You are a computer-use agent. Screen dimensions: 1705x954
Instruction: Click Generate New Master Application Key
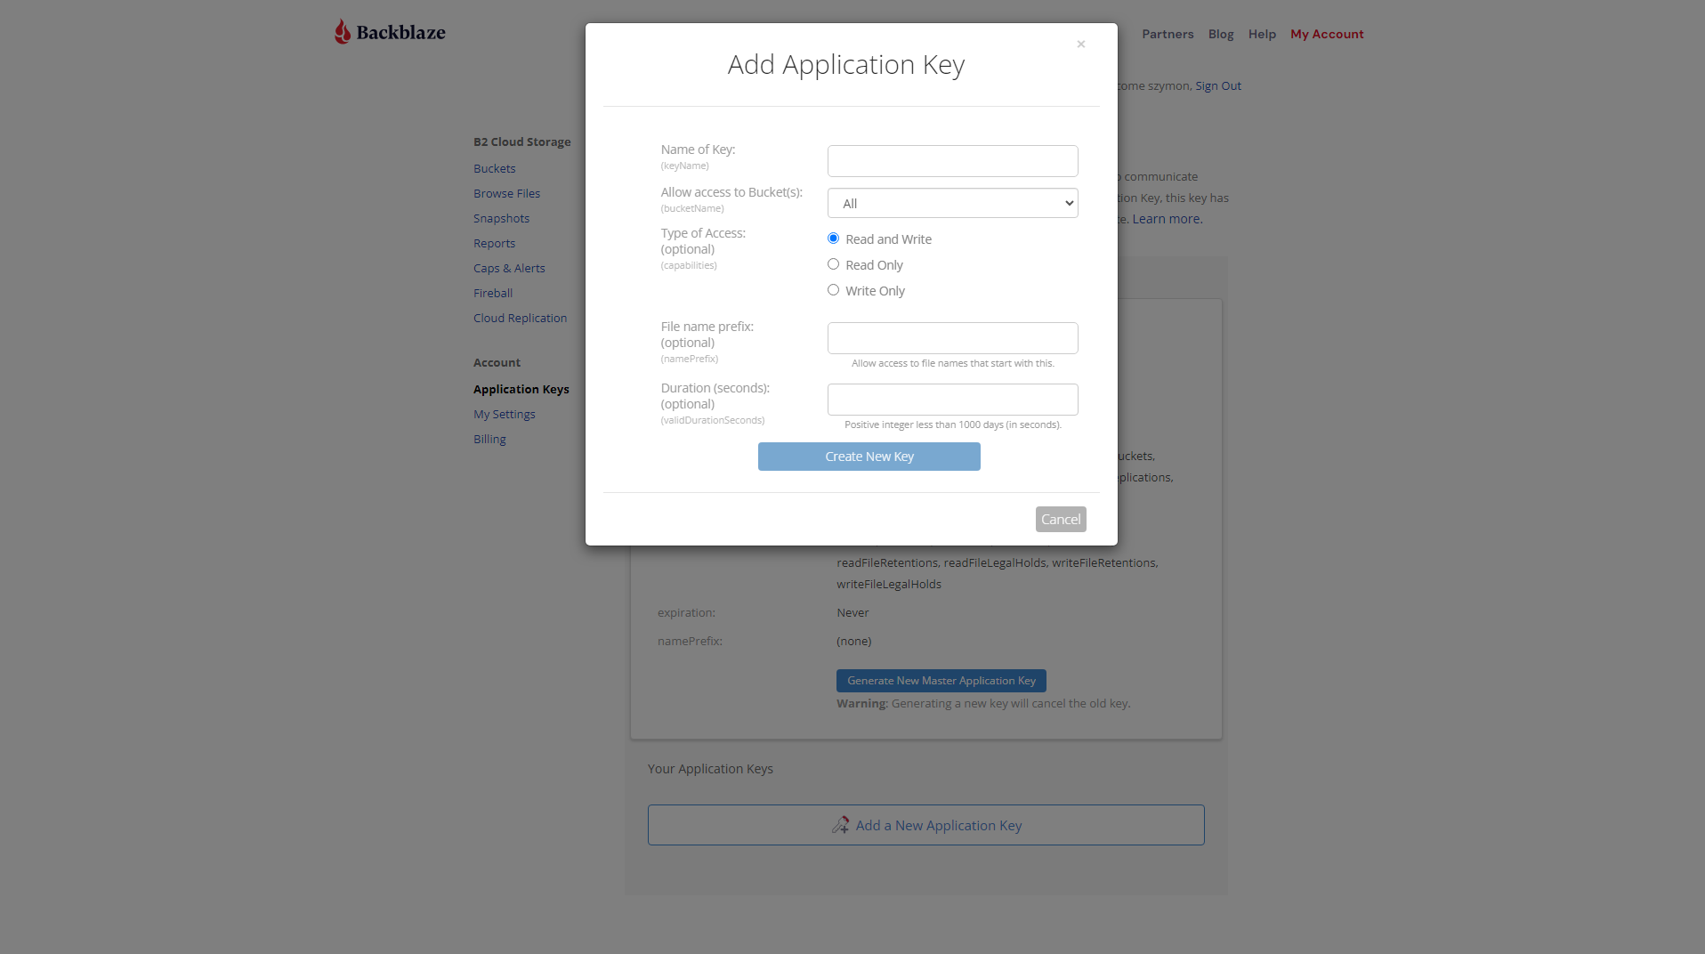[941, 681]
